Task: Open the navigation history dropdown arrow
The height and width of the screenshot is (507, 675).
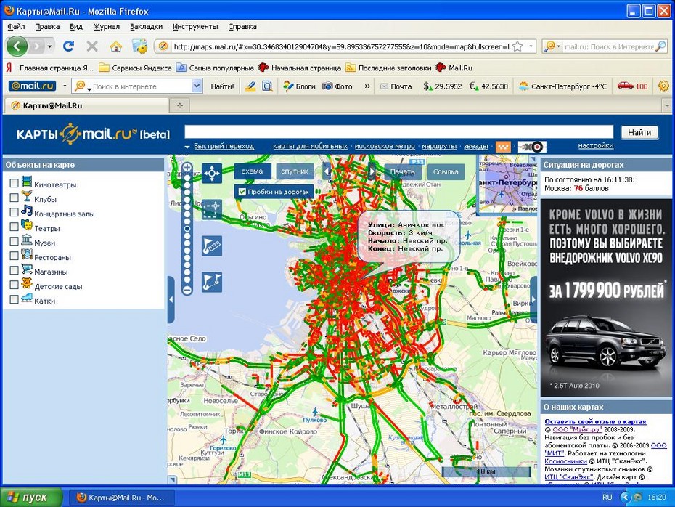Action: (50, 46)
